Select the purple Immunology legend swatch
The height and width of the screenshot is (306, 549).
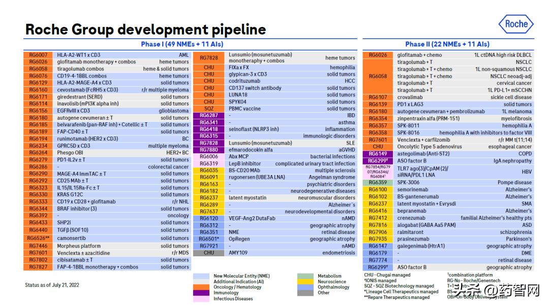click(202, 293)
